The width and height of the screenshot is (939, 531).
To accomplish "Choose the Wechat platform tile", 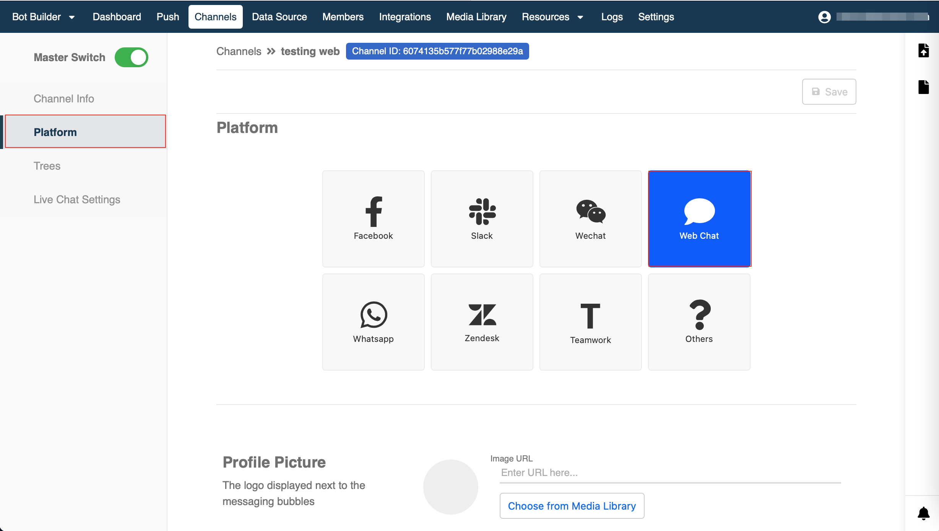I will tap(590, 219).
